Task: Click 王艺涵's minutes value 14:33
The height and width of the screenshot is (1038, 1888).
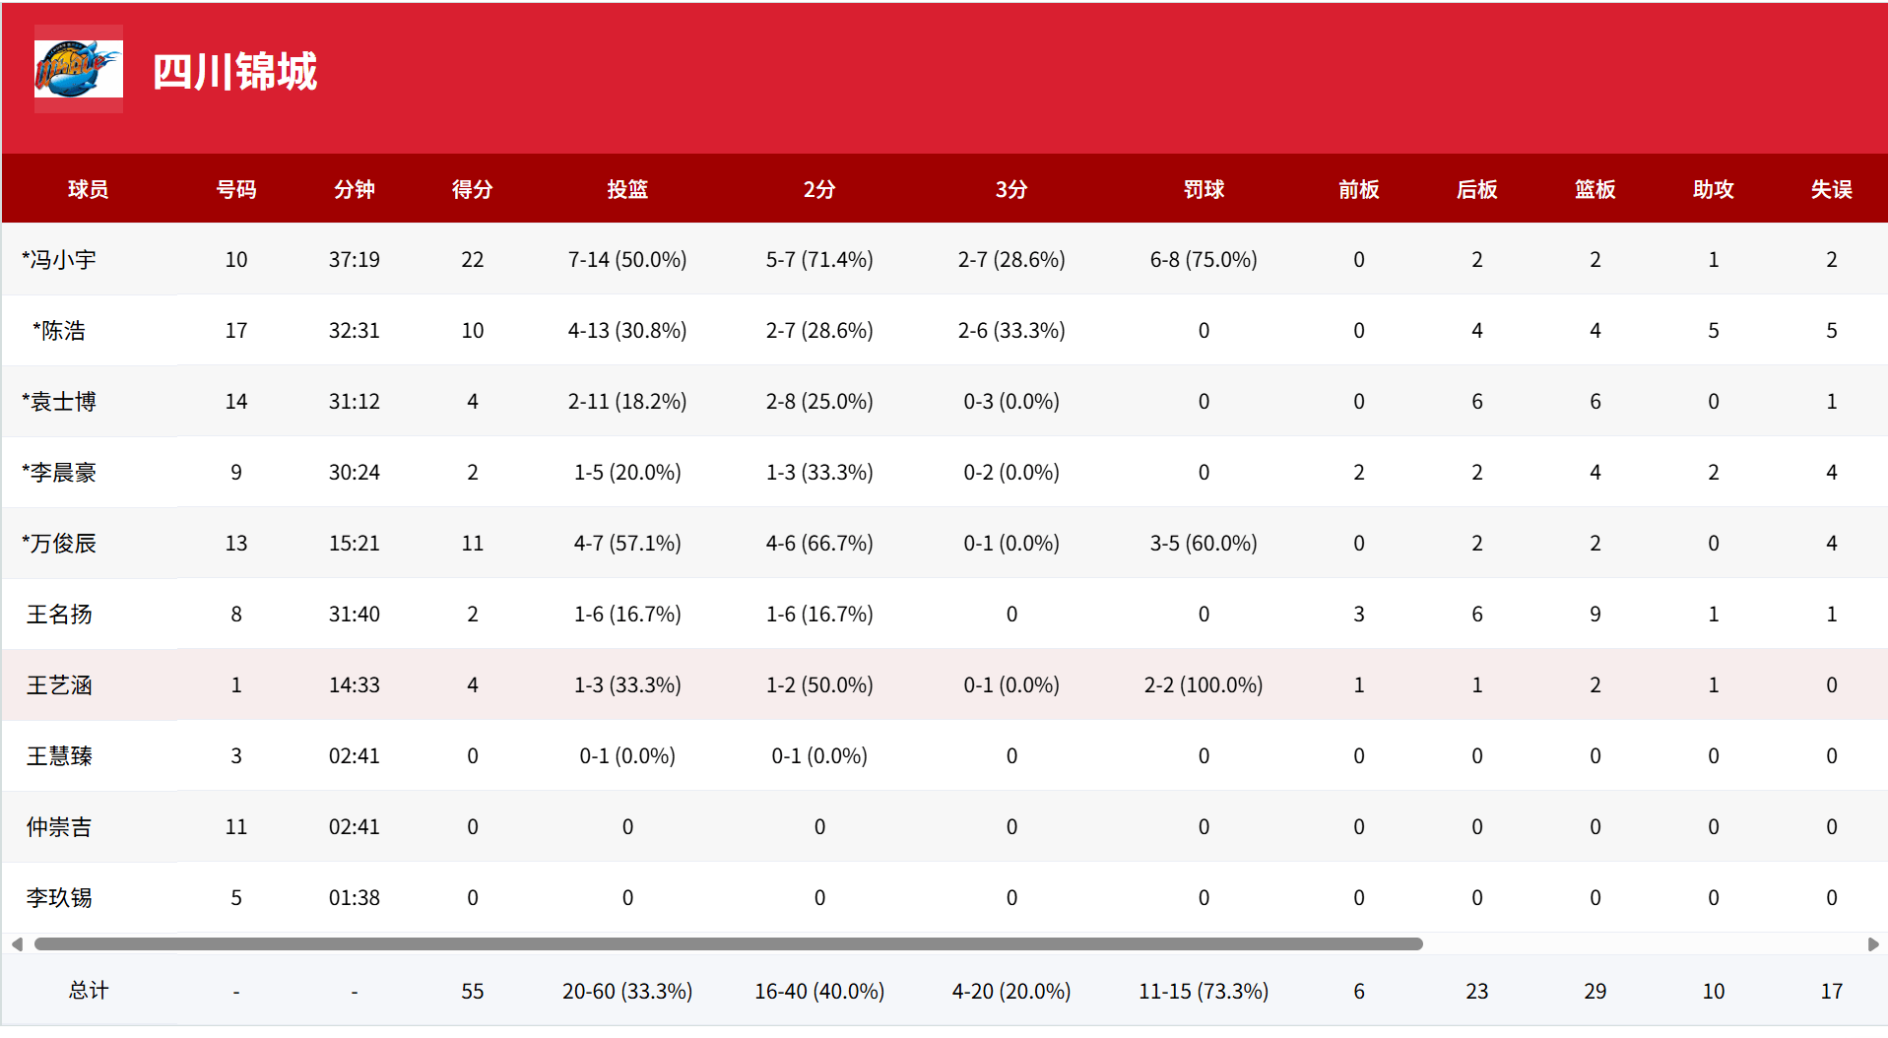Action: click(x=355, y=685)
